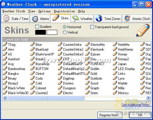
Task: Select the Vertical radio button
Action: [x=64, y=32]
